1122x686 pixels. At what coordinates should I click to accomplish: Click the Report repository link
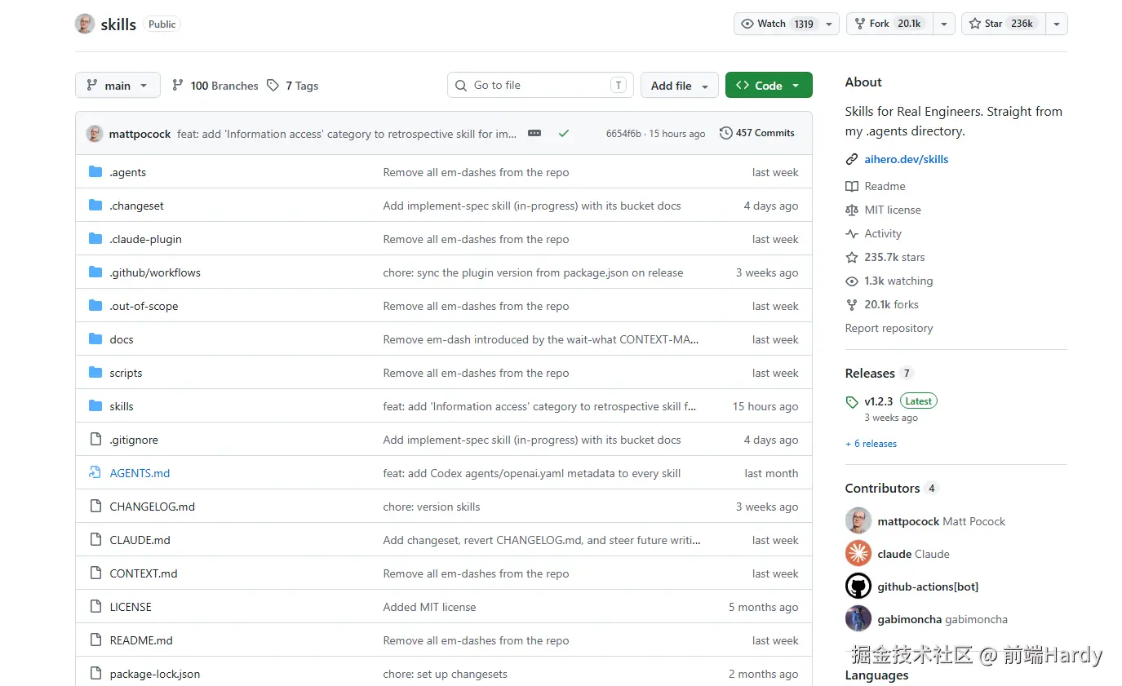[889, 328]
